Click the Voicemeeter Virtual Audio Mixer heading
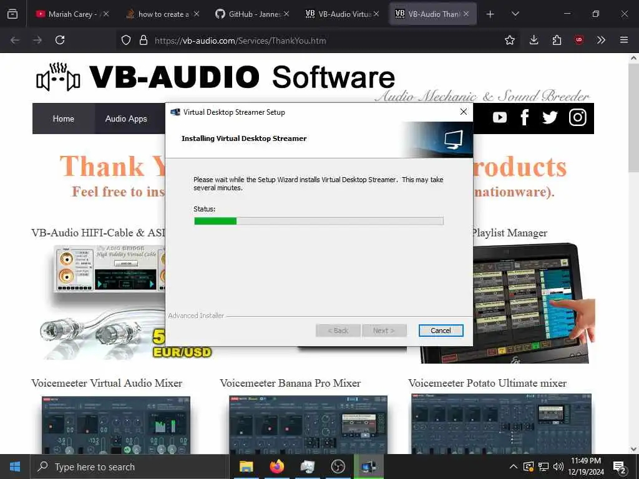The image size is (639, 479). [x=107, y=384]
